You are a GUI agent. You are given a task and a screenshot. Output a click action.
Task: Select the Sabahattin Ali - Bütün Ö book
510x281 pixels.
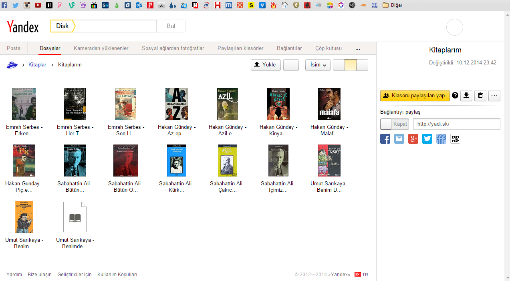[x=126, y=169]
